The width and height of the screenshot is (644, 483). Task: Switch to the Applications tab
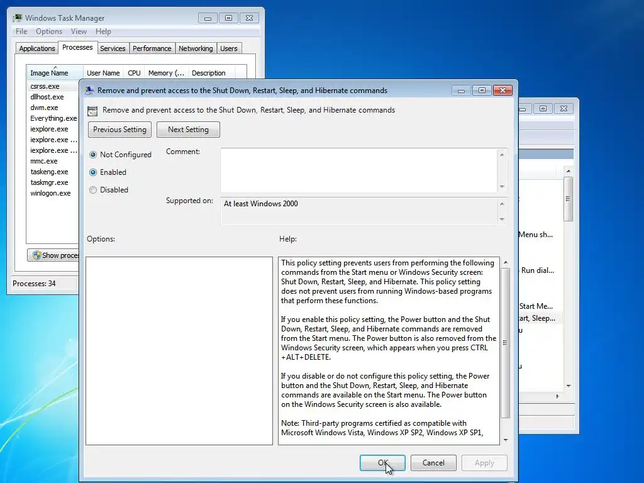point(37,48)
